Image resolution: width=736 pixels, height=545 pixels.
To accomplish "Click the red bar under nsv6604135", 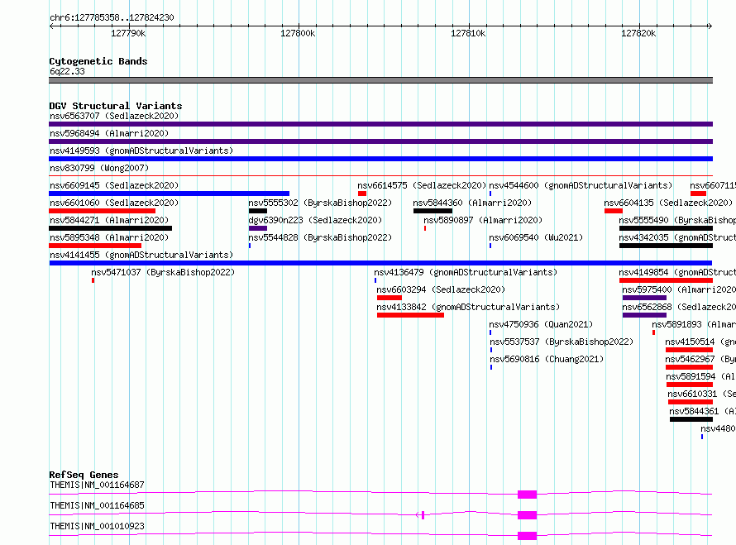I will click(x=614, y=211).
